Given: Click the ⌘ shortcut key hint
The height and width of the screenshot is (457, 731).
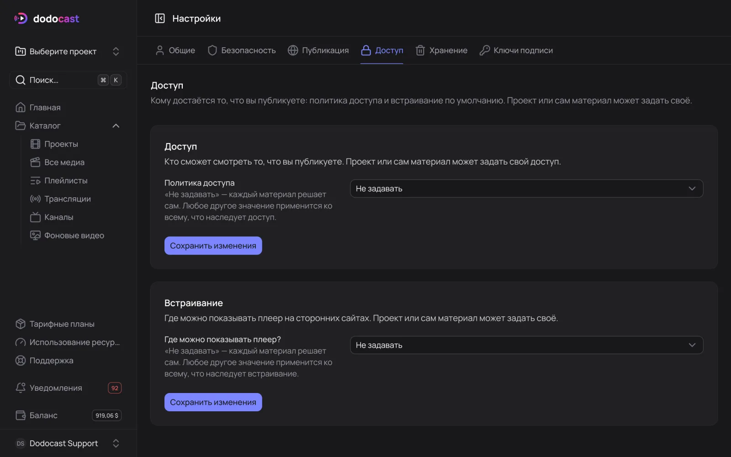Looking at the screenshot, I should coord(103,80).
